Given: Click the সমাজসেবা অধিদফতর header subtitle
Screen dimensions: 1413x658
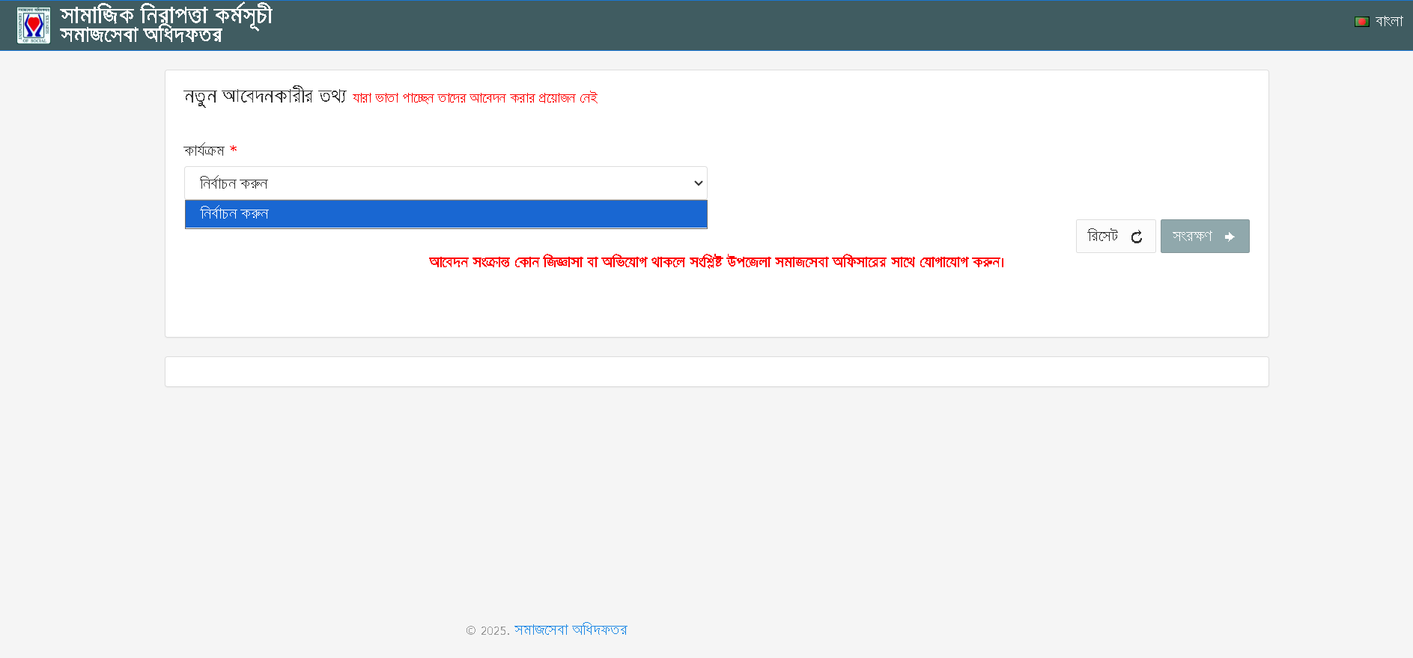Looking at the screenshot, I should [141, 36].
